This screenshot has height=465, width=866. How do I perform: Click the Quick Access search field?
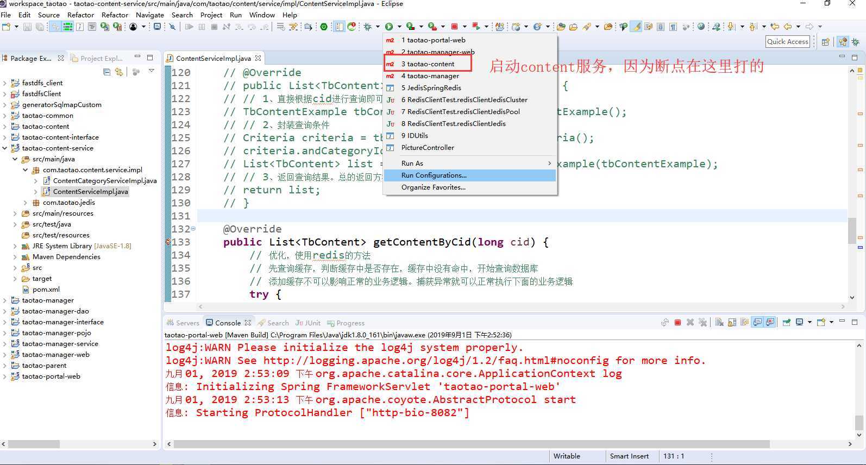pos(788,41)
